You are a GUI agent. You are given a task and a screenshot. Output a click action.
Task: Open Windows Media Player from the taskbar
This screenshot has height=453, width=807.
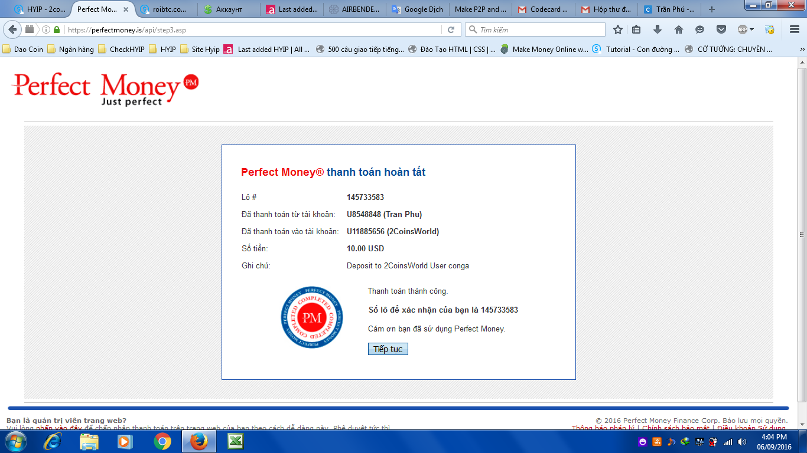pyautogui.click(x=125, y=441)
